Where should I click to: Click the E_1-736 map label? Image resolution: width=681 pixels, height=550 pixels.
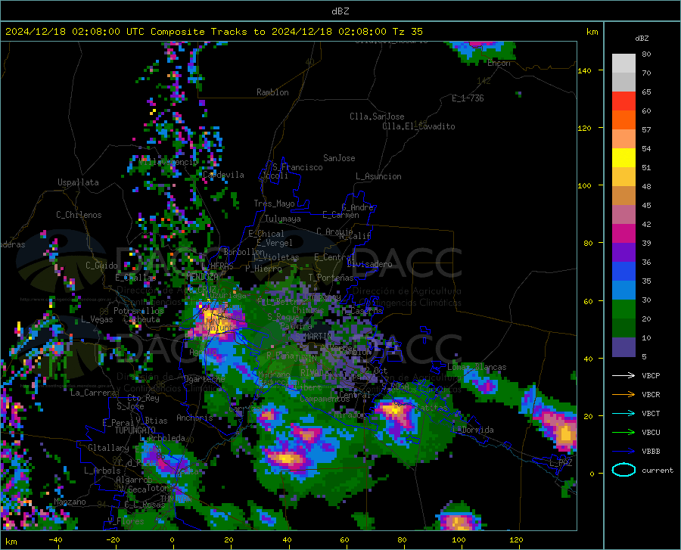[x=468, y=98]
